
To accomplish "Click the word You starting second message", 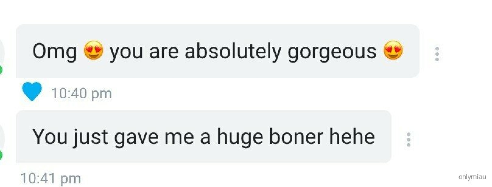I will pyautogui.click(x=50, y=136).
